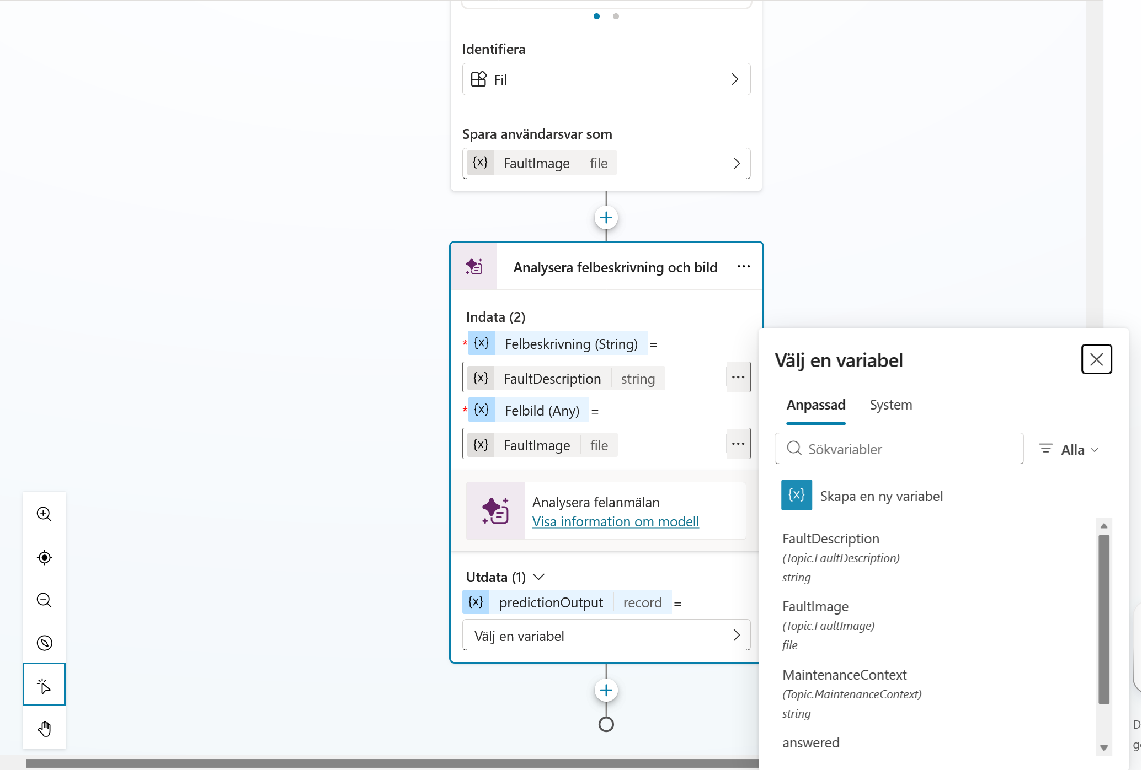Activate the pan hand tool

tap(44, 729)
